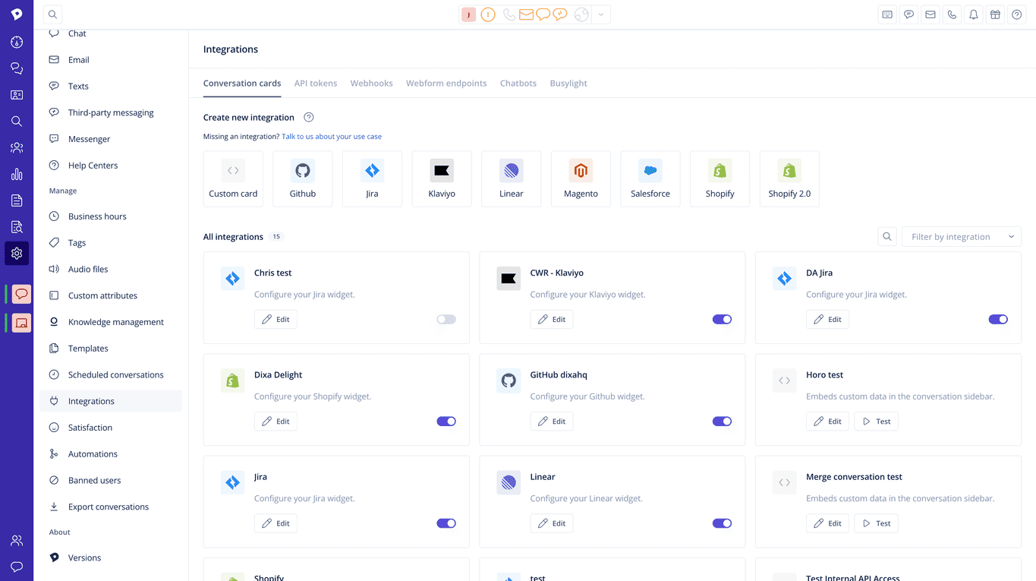
Task: Click the teams icon near sidebar bottom
Action: coord(17,540)
